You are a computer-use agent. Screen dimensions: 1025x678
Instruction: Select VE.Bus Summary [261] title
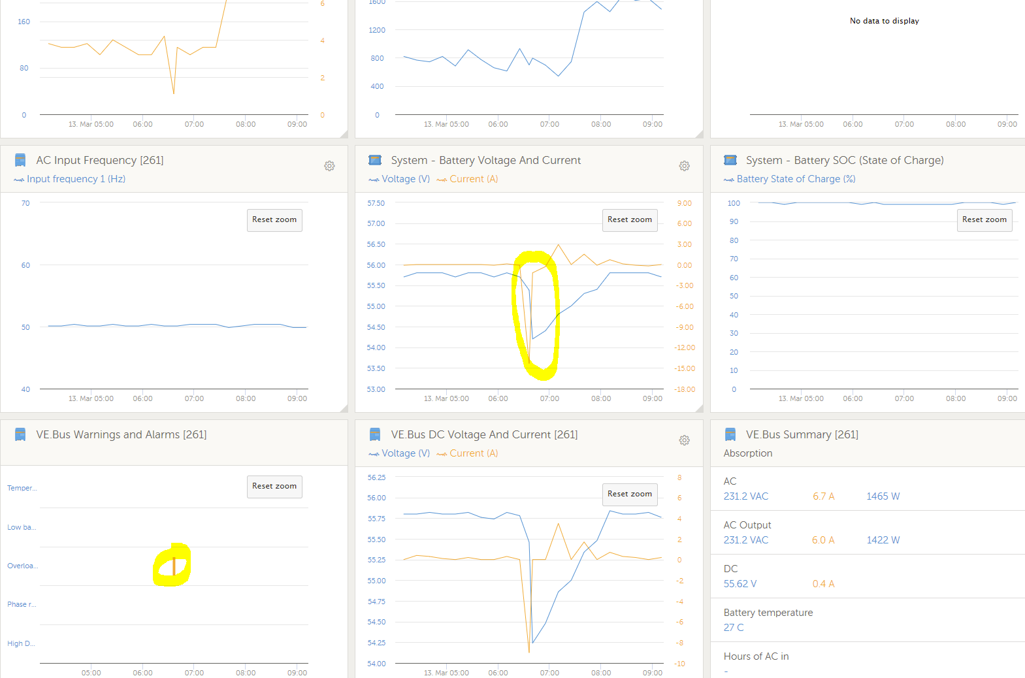(802, 434)
